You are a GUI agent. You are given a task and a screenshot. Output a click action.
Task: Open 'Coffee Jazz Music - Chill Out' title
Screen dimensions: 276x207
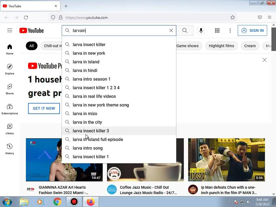click(148, 190)
